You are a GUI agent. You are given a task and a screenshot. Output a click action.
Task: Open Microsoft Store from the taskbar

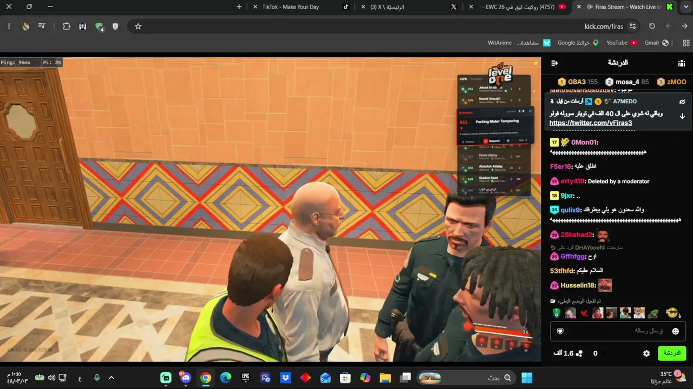pyautogui.click(x=345, y=378)
